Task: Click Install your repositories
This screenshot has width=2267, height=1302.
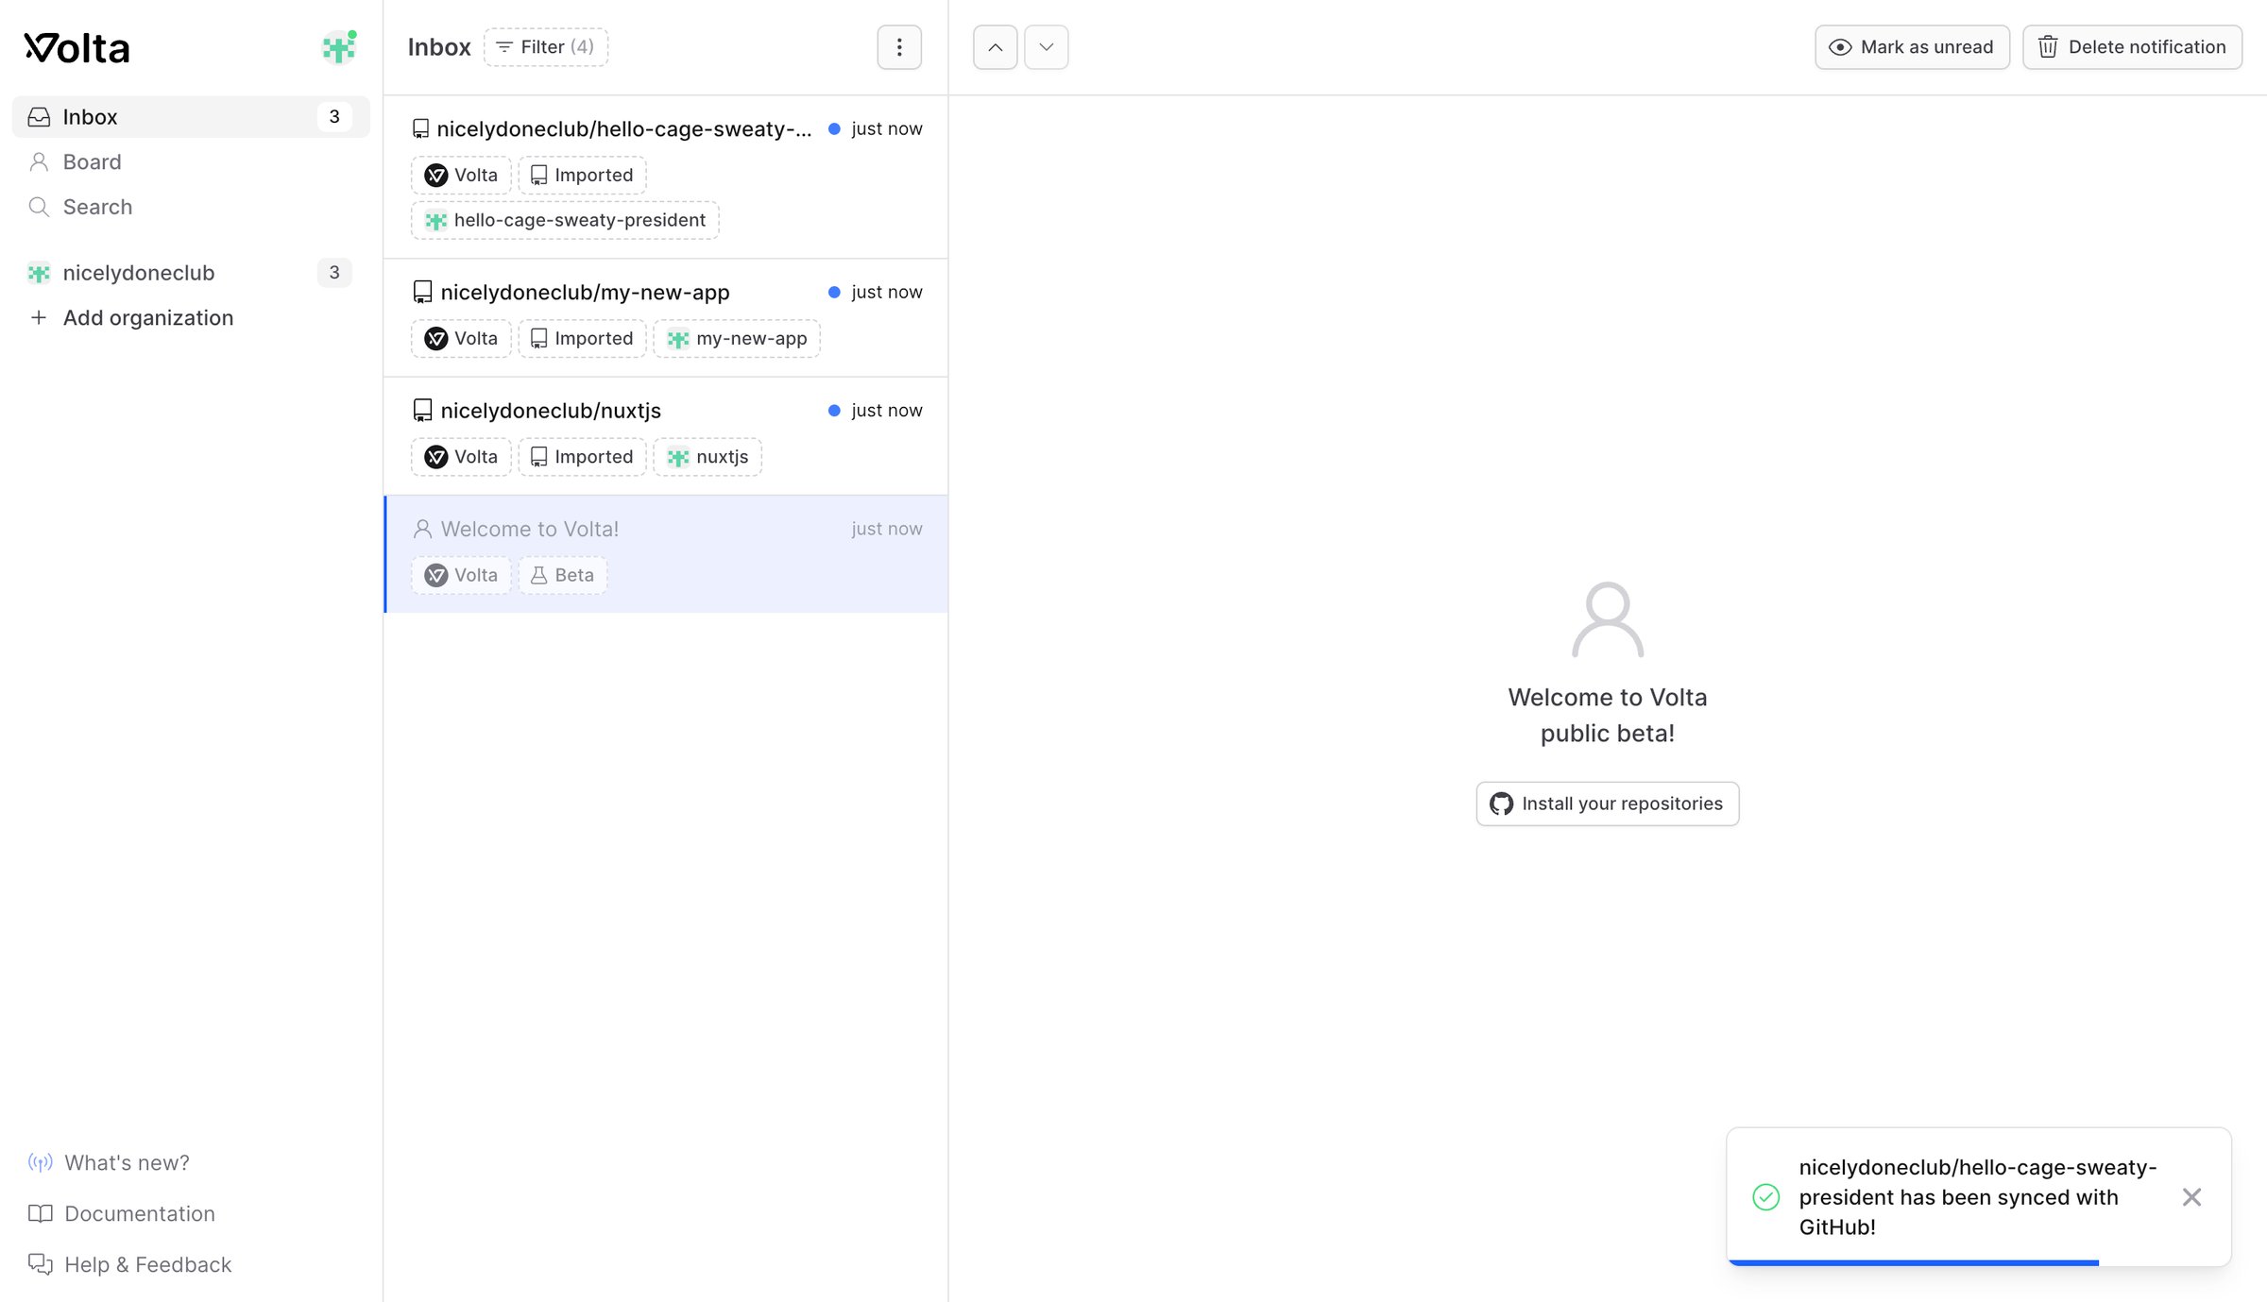Action: (x=1608, y=804)
